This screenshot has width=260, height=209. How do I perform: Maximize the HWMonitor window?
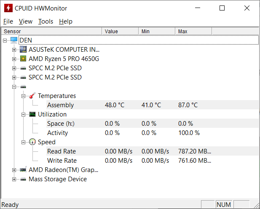[222, 8]
